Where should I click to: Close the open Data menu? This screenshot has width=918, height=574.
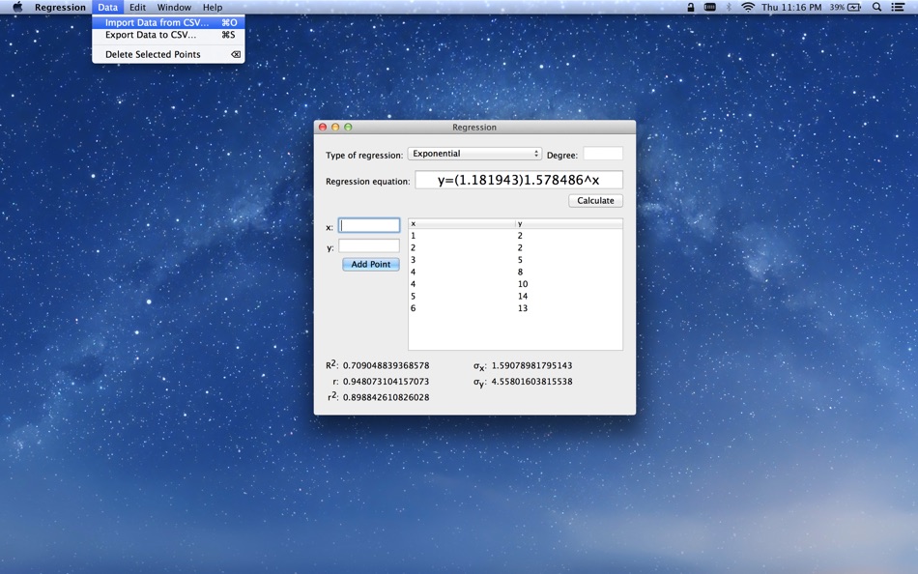(107, 7)
